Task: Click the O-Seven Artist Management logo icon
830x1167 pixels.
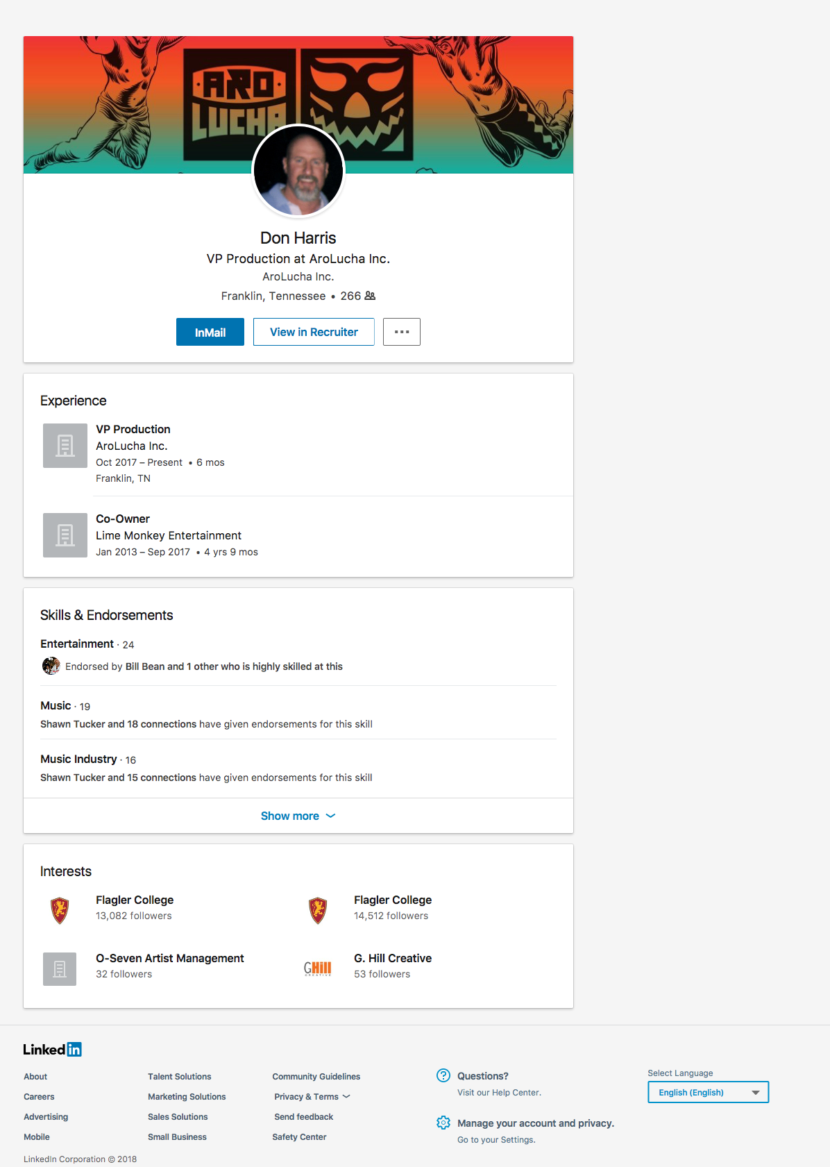Action: tap(60, 968)
